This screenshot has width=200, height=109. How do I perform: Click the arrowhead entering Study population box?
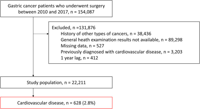coord(33,76)
